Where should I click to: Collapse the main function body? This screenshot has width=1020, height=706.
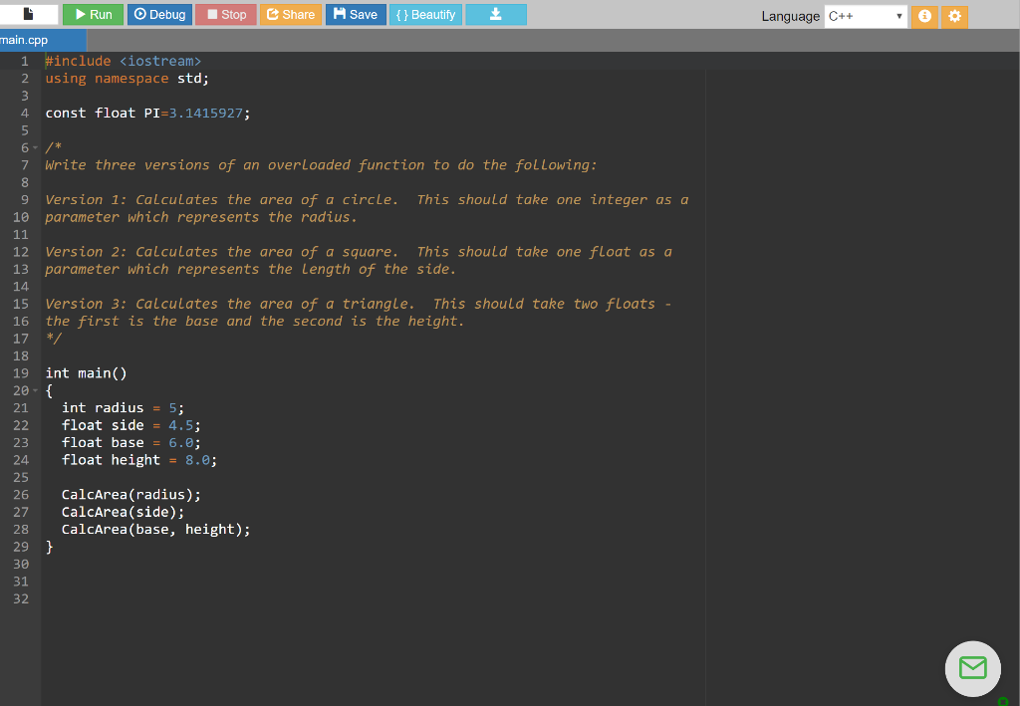[36, 390]
